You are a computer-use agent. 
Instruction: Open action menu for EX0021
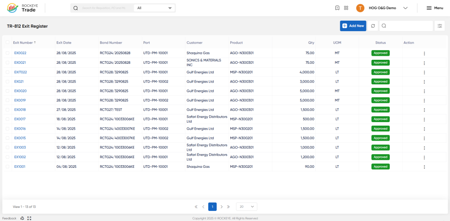424,63
